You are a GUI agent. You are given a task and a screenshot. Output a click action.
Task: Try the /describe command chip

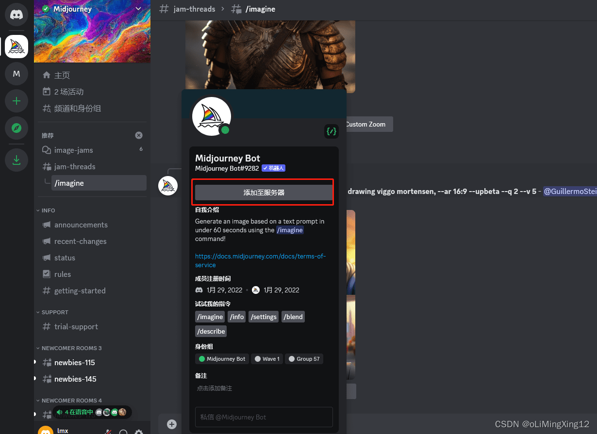click(211, 331)
